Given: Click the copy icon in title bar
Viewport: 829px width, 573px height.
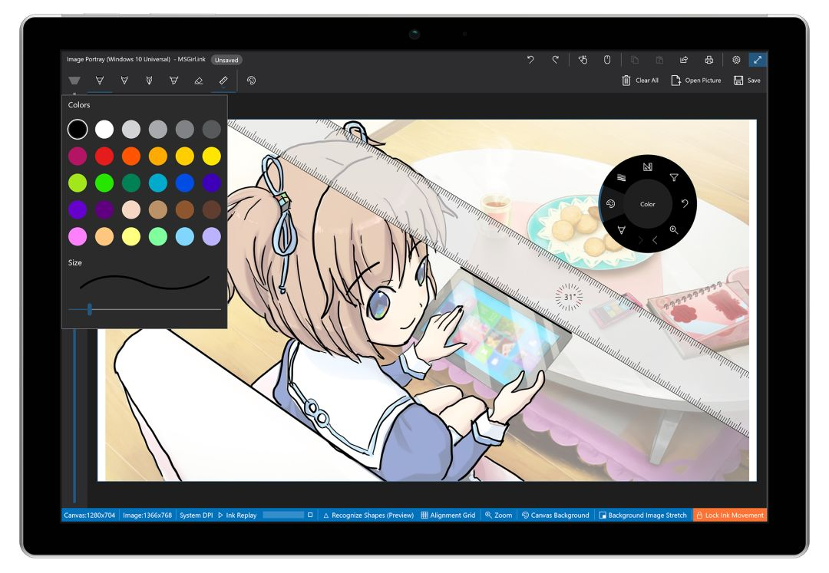Looking at the screenshot, I should (x=635, y=60).
